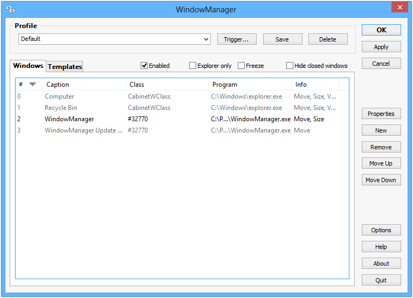Viewport: 413px width, 298px height.
Task: Save the current profile
Action: click(x=283, y=39)
